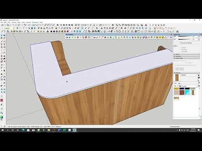Image resolution: width=202 pixels, height=151 pixels.
Task: Open the Edit menu
Action: click(5, 22)
